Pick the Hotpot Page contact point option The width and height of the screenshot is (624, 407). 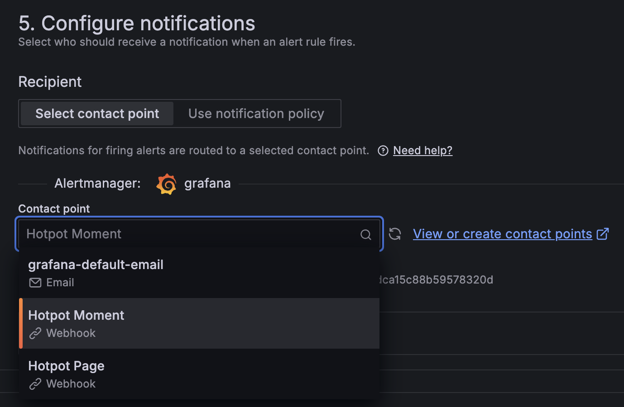(x=199, y=374)
